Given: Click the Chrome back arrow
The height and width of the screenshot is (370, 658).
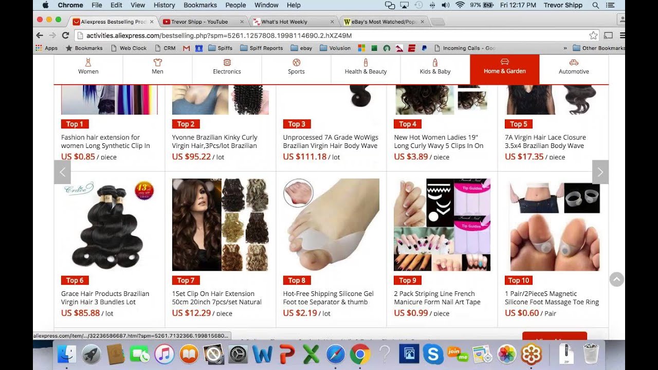Looking at the screenshot, I should (40, 35).
